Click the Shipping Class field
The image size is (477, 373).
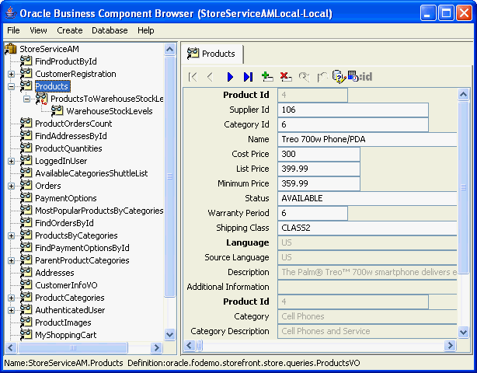367,228
